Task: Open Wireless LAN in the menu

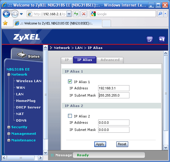Action: point(29,81)
